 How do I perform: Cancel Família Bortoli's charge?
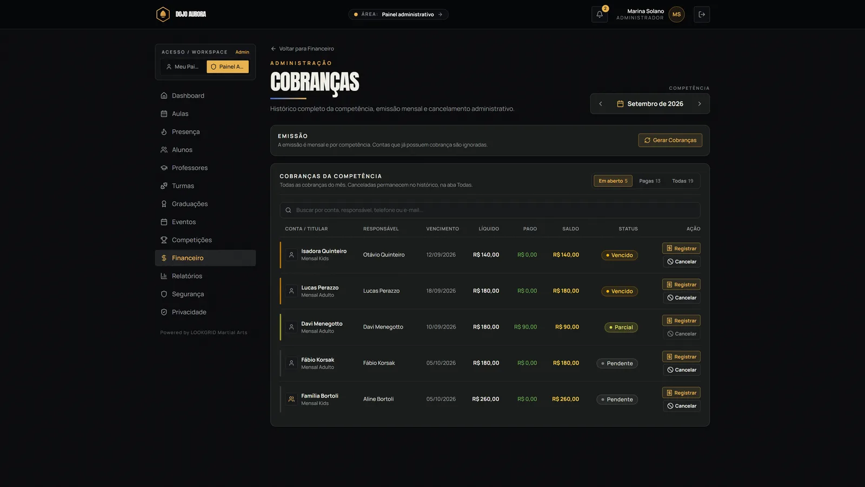682,406
